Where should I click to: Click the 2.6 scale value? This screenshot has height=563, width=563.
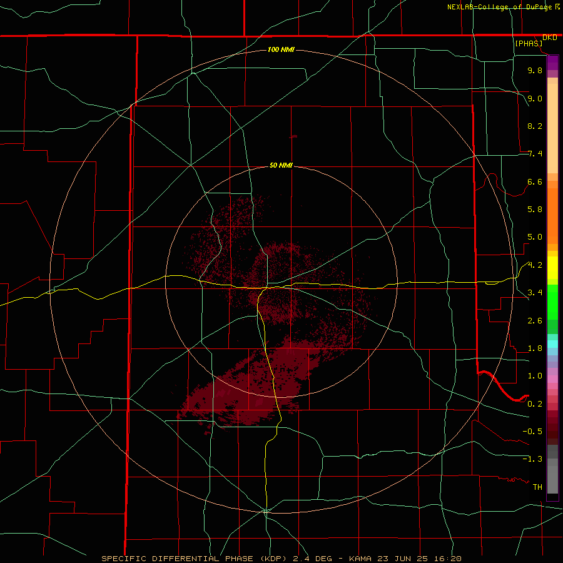[x=535, y=321]
